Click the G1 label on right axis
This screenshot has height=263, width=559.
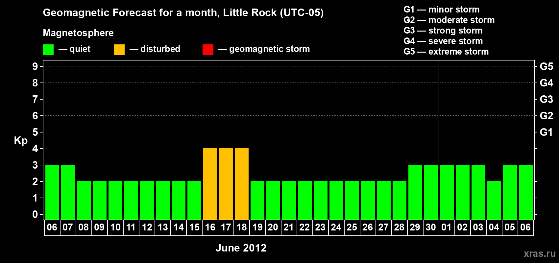pos(546,132)
